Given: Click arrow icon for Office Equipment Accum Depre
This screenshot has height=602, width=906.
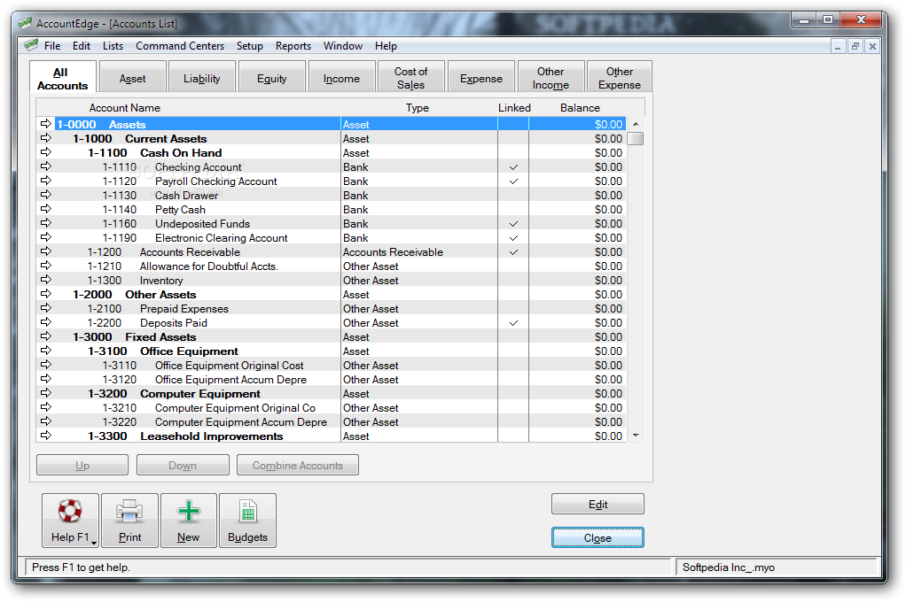Looking at the screenshot, I should 46,378.
